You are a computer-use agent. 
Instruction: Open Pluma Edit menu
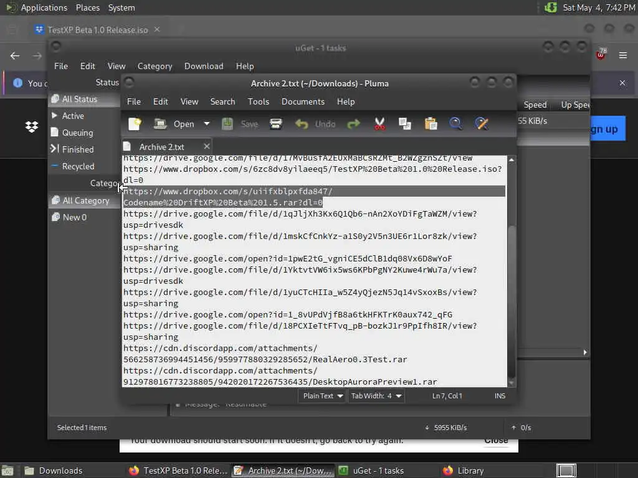(160, 101)
